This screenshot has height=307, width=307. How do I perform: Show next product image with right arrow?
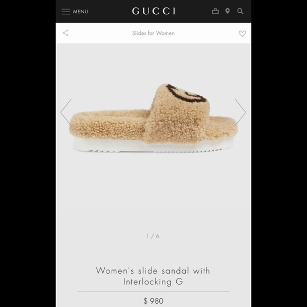point(240,112)
